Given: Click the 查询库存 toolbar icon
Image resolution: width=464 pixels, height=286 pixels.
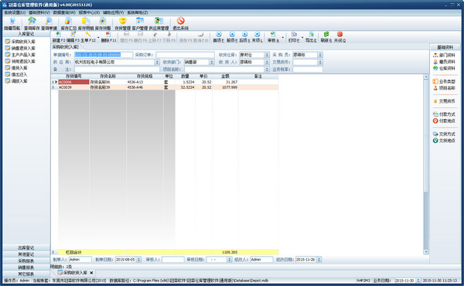Looking at the screenshot, I should pos(32,23).
